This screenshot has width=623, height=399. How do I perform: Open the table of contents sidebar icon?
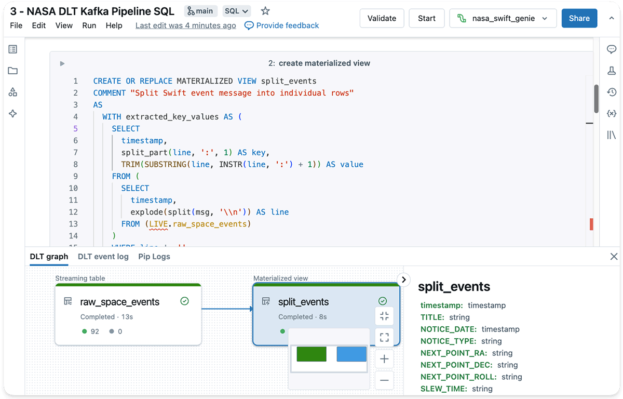coord(13,49)
